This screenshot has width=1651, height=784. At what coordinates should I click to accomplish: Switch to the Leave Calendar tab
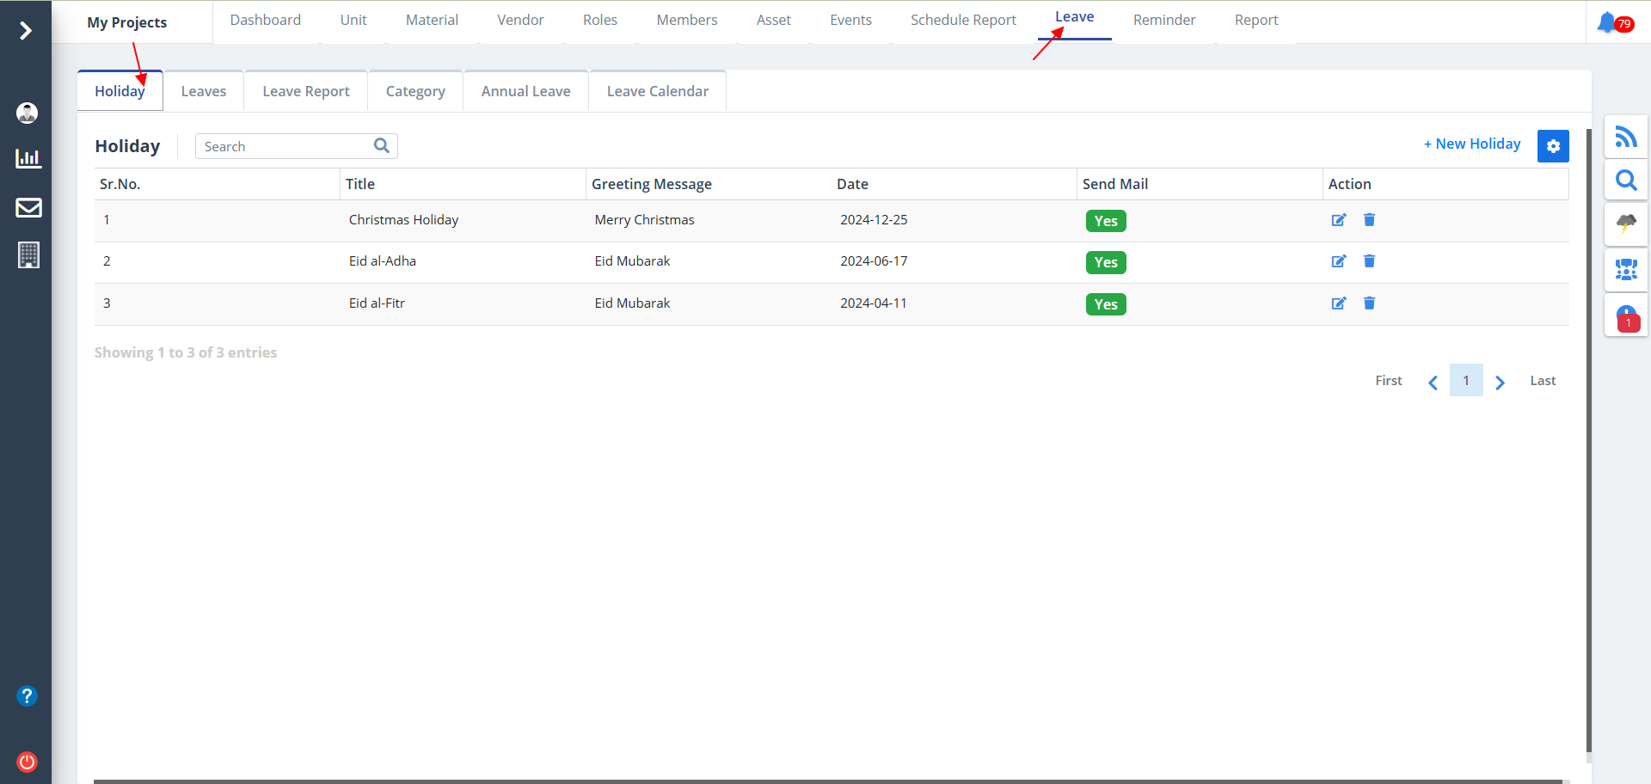(x=657, y=91)
